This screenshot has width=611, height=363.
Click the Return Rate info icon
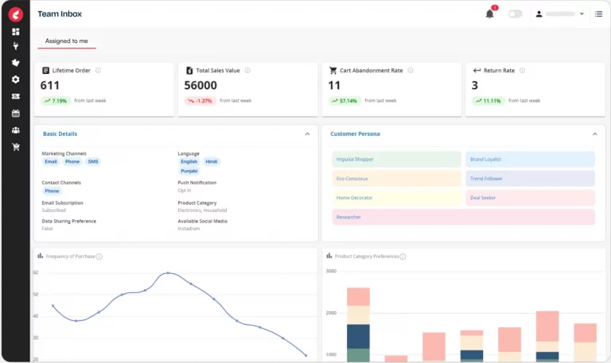coord(522,71)
